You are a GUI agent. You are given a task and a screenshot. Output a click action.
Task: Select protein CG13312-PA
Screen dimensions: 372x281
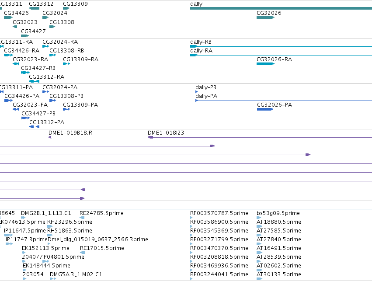(x=35, y=127)
